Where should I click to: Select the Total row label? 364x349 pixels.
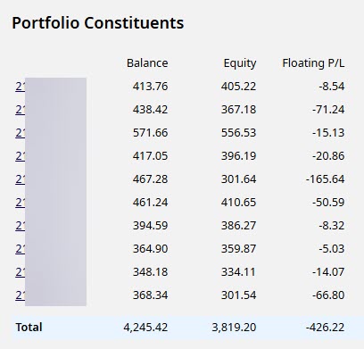click(29, 328)
